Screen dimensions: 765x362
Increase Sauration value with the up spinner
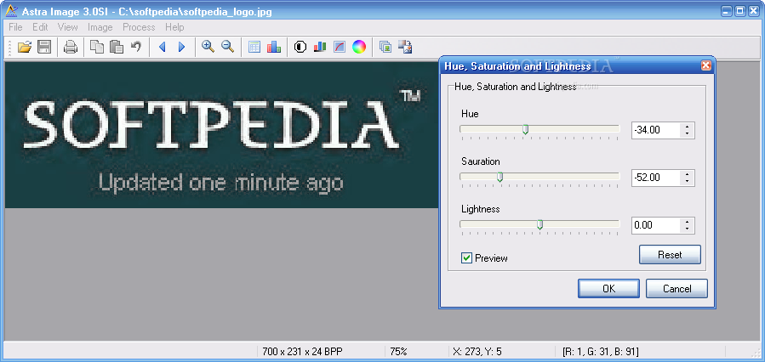687,174
